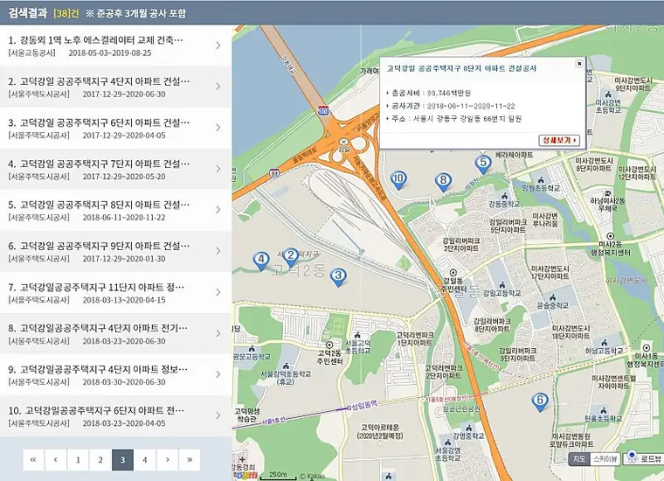Expand result 8 4단지 전기 chevron

pos(218,333)
